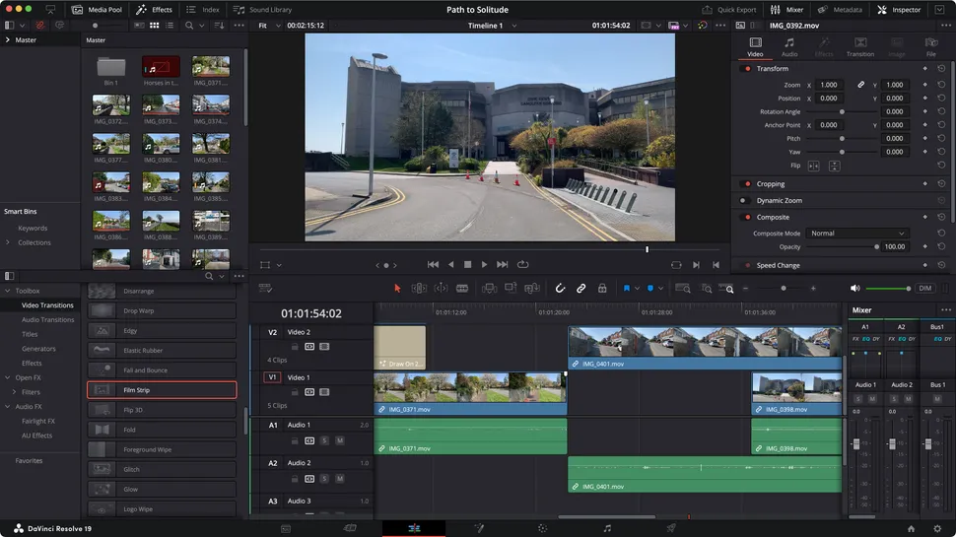Reset the Transform section
Image resolution: width=956 pixels, height=537 pixels.
point(941,69)
